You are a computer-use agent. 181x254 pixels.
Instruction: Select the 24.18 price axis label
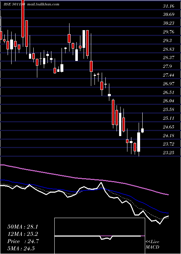169,135
